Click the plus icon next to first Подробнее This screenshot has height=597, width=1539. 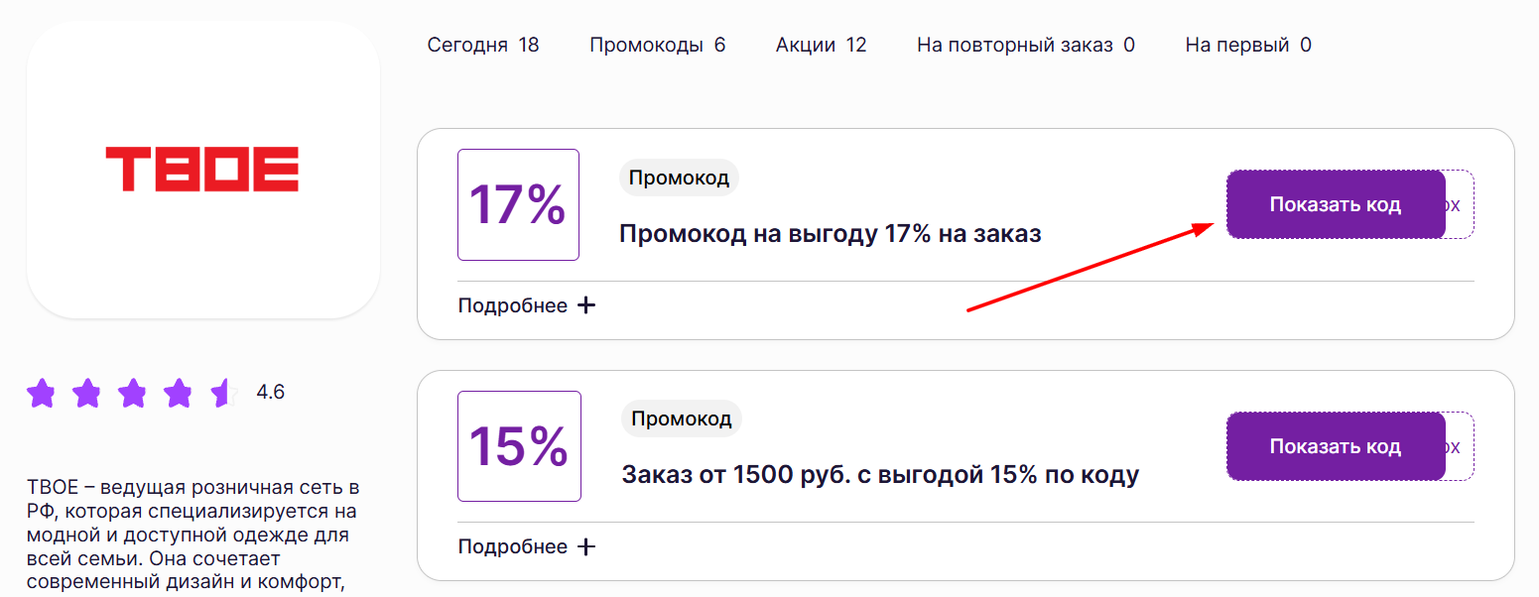click(587, 304)
